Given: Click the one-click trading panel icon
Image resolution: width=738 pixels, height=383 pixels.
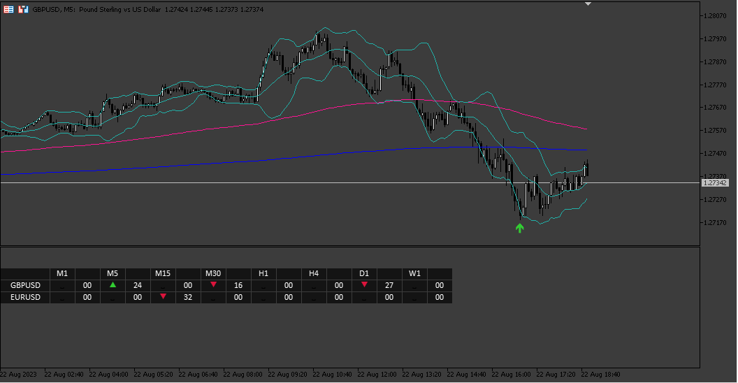Looking at the screenshot, I should click(x=23, y=9).
